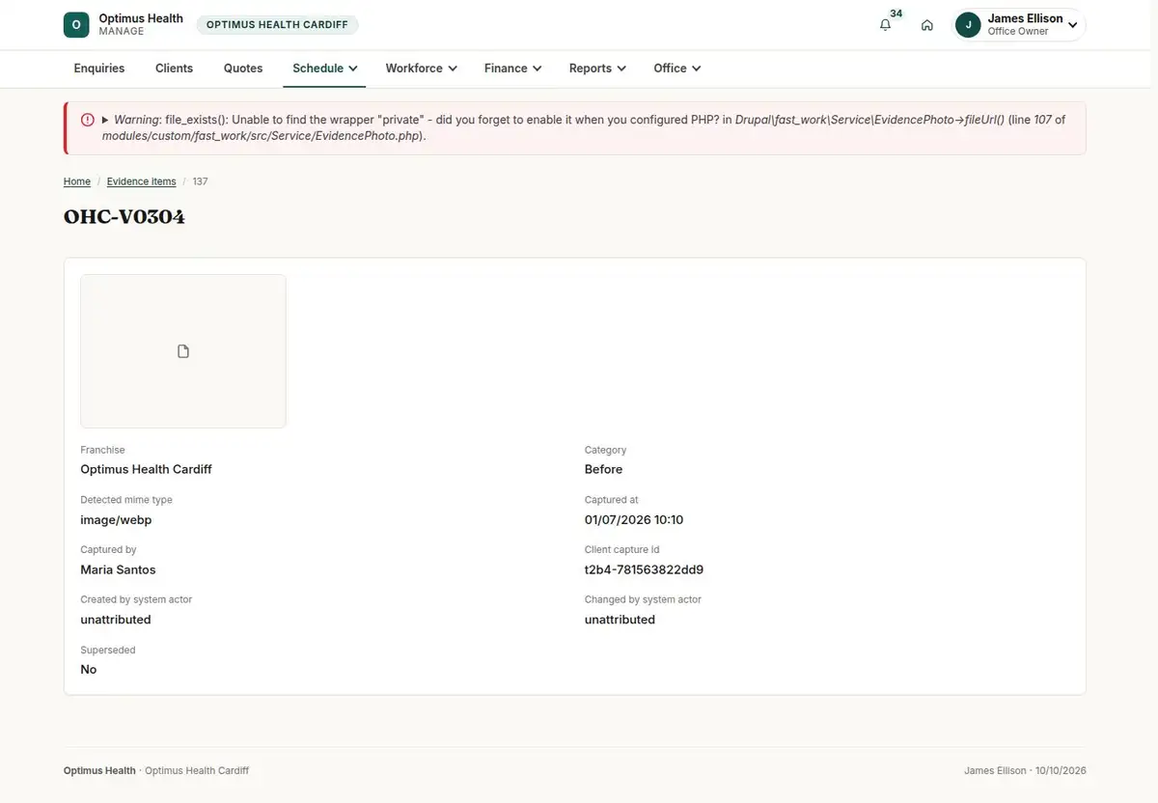Image resolution: width=1158 pixels, height=803 pixels.
Task: Click the Category value Before
Action: coord(603,469)
